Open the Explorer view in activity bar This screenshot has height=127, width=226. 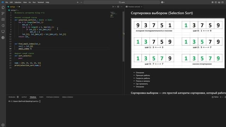tap(3, 7)
